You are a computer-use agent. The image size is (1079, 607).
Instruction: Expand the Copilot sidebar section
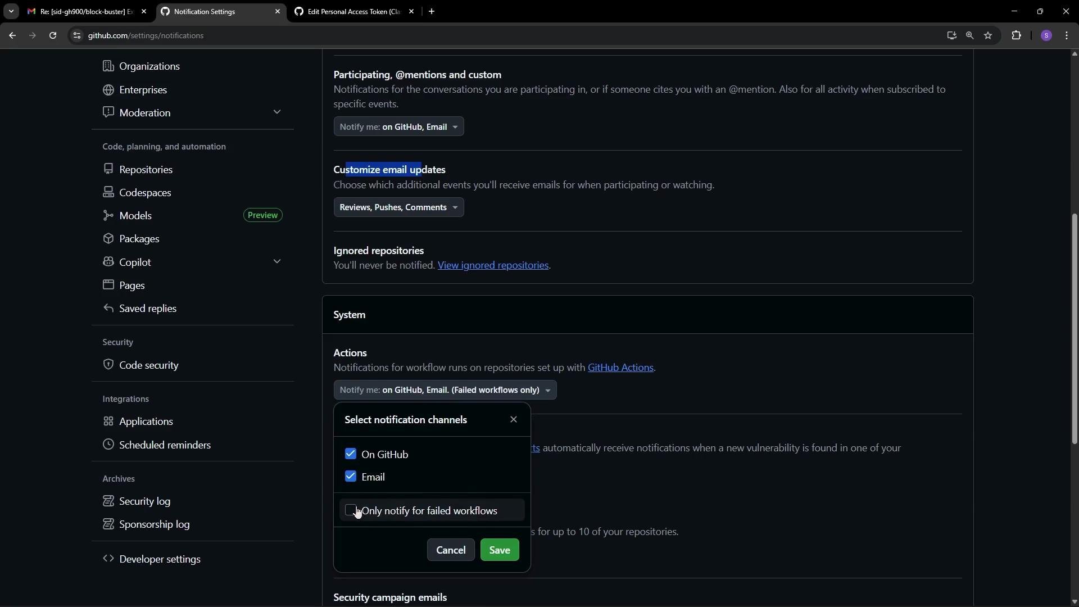pyautogui.click(x=276, y=262)
